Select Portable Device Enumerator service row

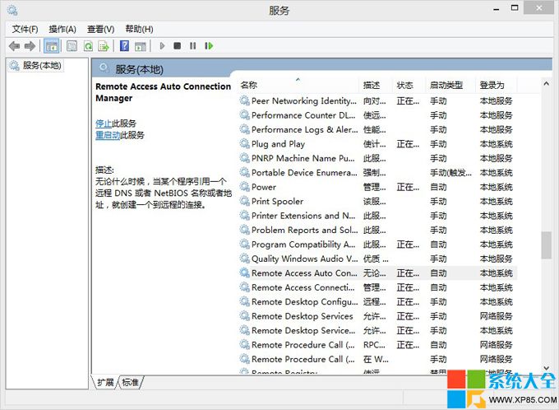coord(377,173)
